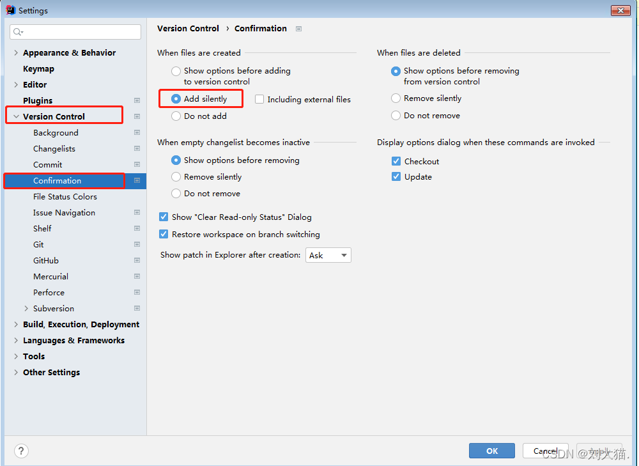The image size is (639, 466).
Task: Open the Plugins settings page
Action: (x=38, y=101)
